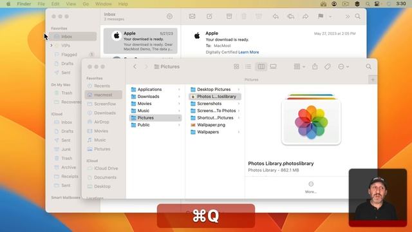
Task: Click Spotlight search icon in menu bar
Action: click(x=368, y=4)
